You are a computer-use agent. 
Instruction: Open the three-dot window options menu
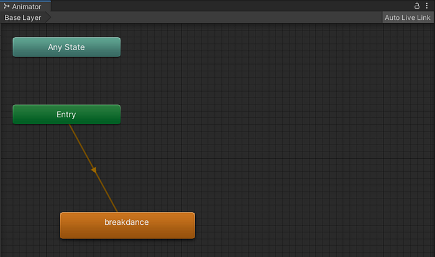[x=428, y=6]
